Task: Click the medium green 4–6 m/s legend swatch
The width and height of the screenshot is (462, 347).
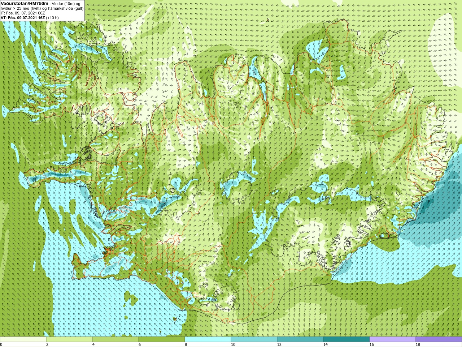Action: (x=115, y=339)
